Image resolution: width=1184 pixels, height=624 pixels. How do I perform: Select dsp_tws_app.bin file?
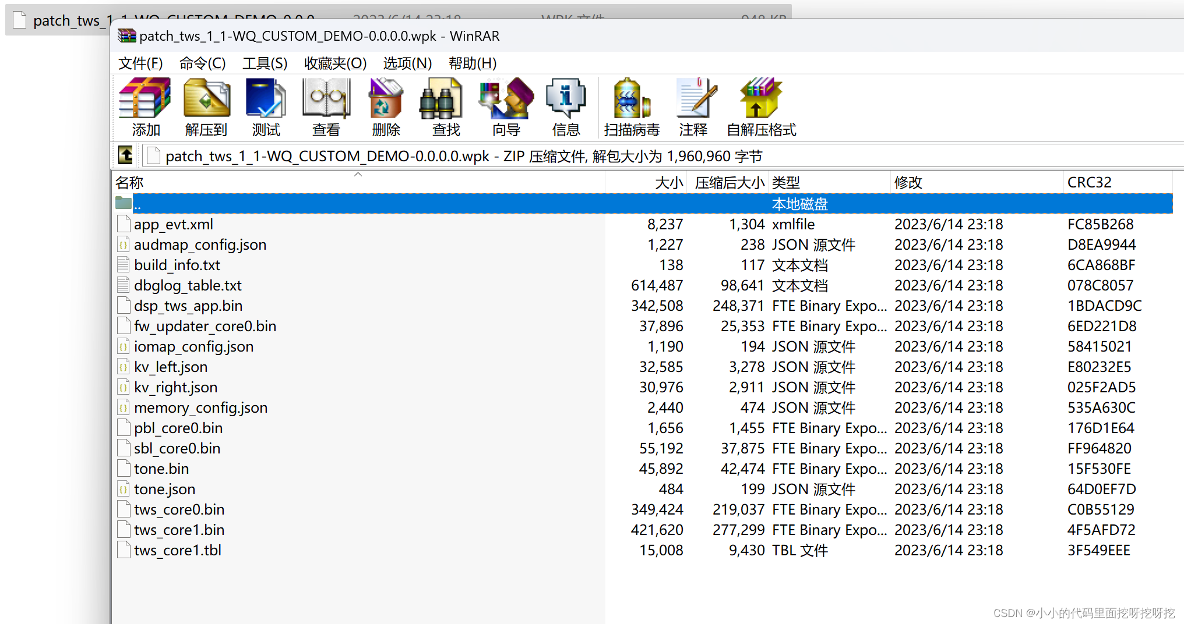(188, 306)
